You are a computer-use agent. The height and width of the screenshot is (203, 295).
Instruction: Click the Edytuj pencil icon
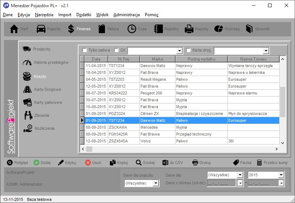coord(61,163)
